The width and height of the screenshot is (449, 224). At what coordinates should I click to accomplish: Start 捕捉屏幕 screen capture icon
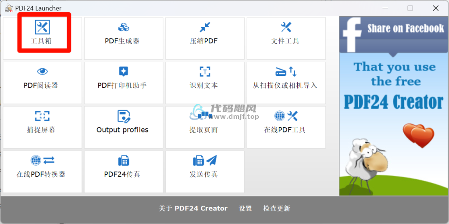(43, 116)
